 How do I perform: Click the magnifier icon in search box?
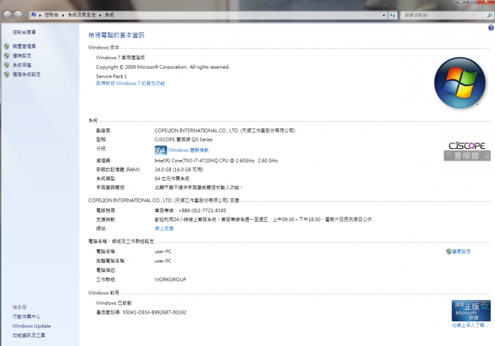(489, 15)
